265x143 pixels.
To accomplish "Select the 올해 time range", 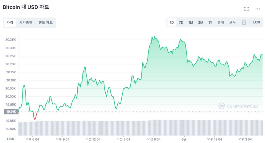I will [x=221, y=22].
